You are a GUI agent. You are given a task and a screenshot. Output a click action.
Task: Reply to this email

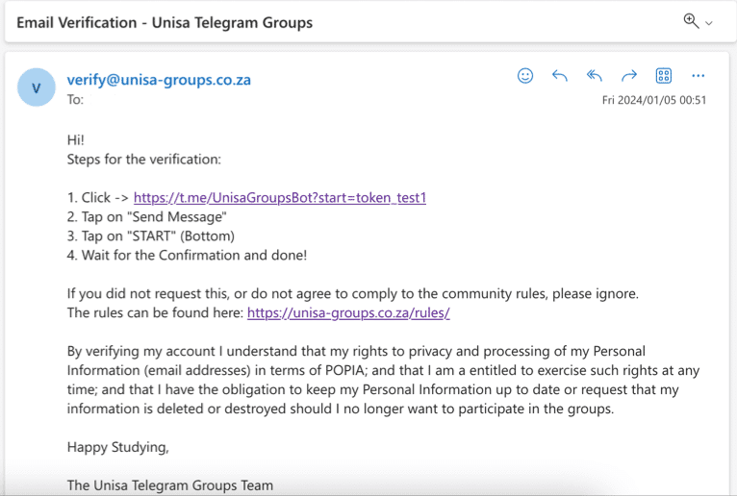tap(560, 76)
